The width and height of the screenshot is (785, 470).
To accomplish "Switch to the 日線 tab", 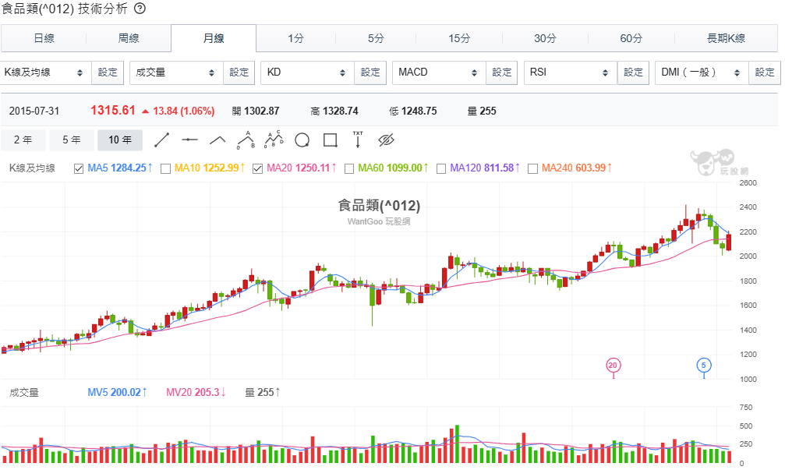I will (x=44, y=38).
